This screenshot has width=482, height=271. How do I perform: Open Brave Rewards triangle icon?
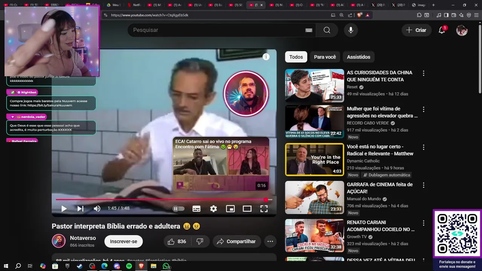[x=367, y=15]
